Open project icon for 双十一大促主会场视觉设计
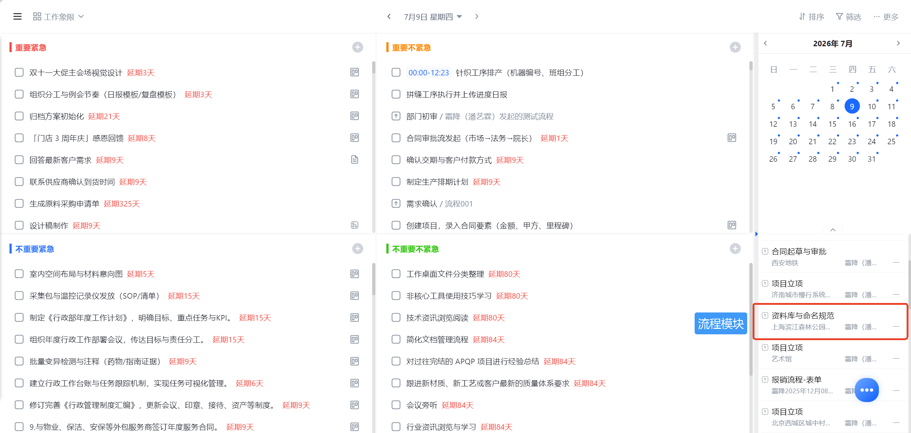This screenshot has width=911, height=433. [355, 72]
